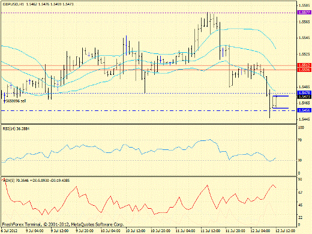Click the purple 1.5577 price label
Screen dimensions: 312x234
pyautogui.click(x=304, y=13)
